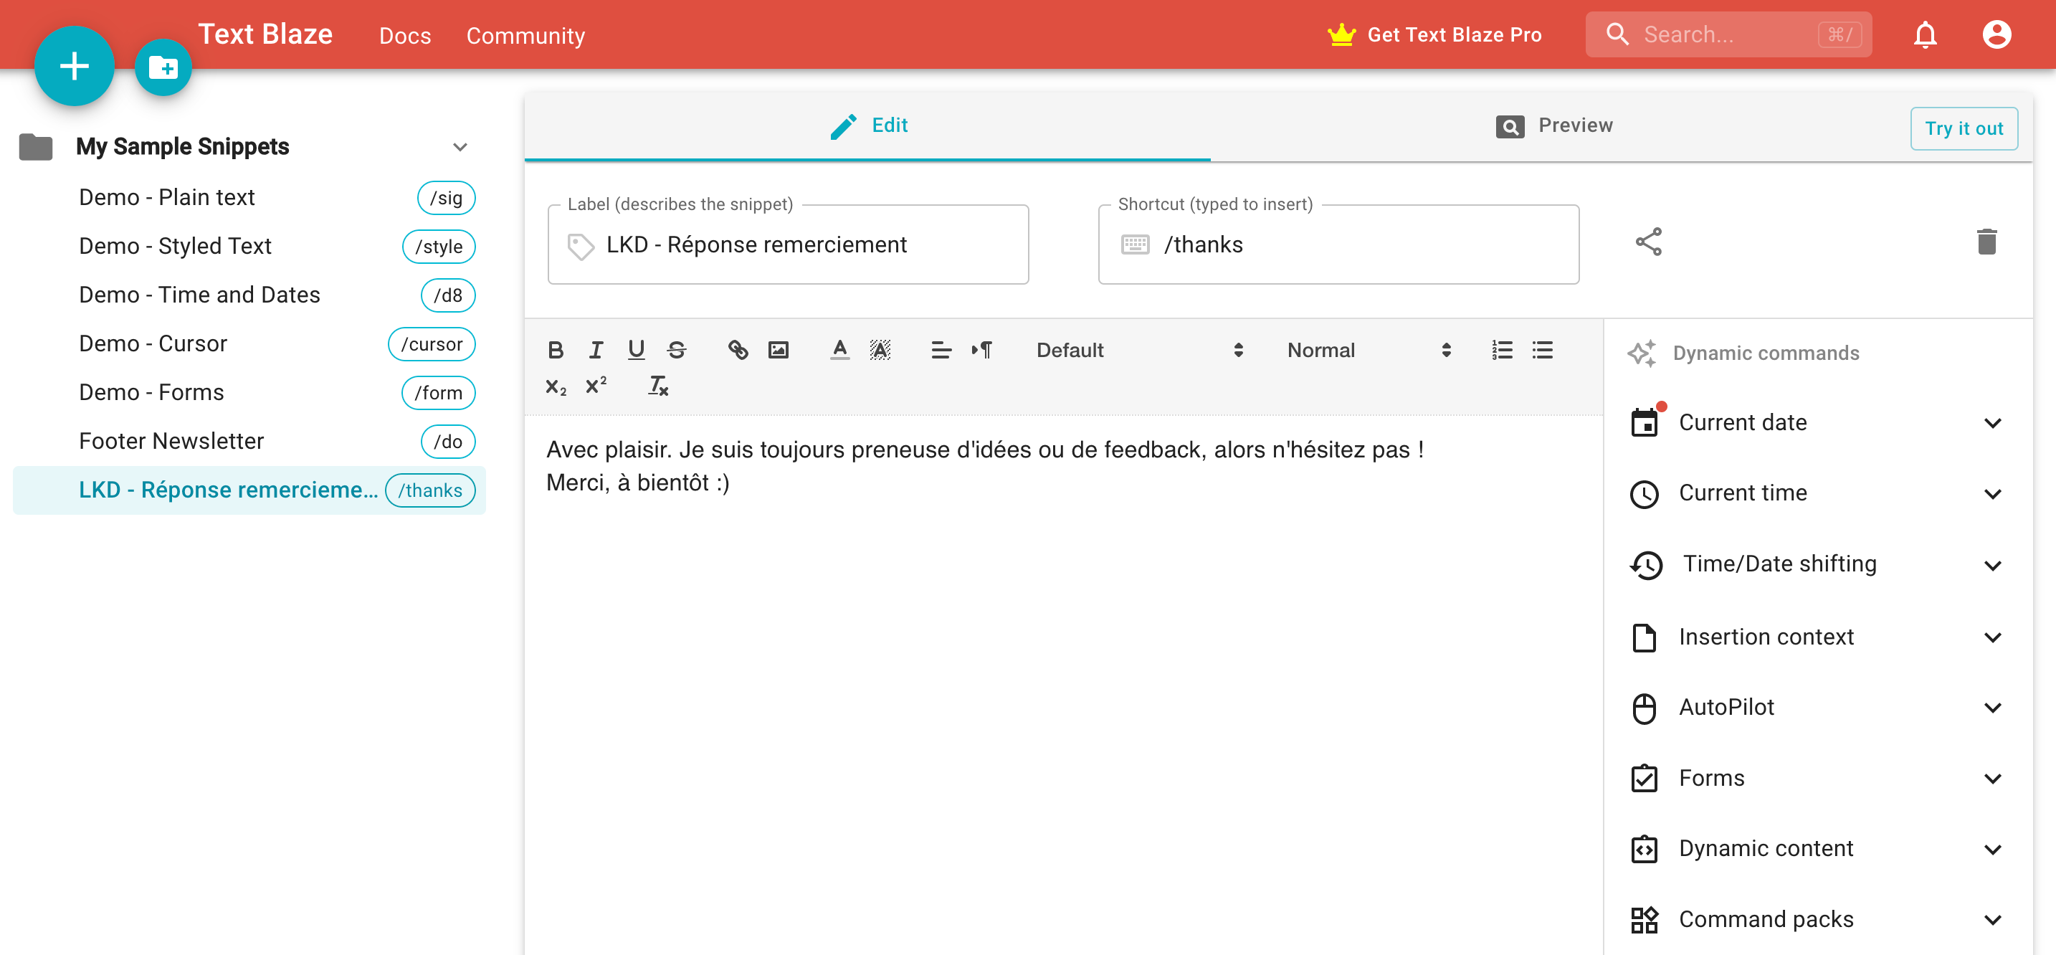This screenshot has width=2056, height=955.
Task: Expand the Command packs section
Action: 1993,919
